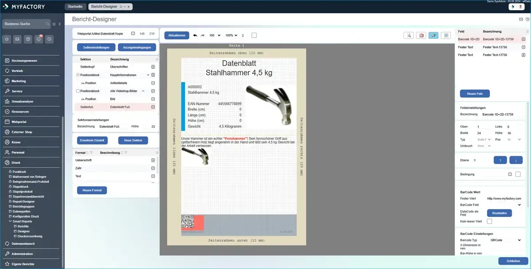This screenshot has height=269, width=531.
Task: Click the undo arrow in the designer toolbar
Action: 195,35
